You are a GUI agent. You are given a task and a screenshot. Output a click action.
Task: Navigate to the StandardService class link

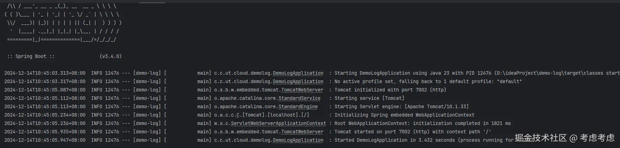(x=299, y=98)
